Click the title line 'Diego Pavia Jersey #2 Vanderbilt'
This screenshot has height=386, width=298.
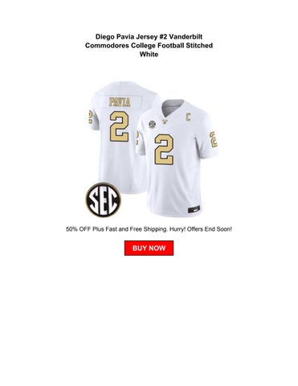[149, 36]
